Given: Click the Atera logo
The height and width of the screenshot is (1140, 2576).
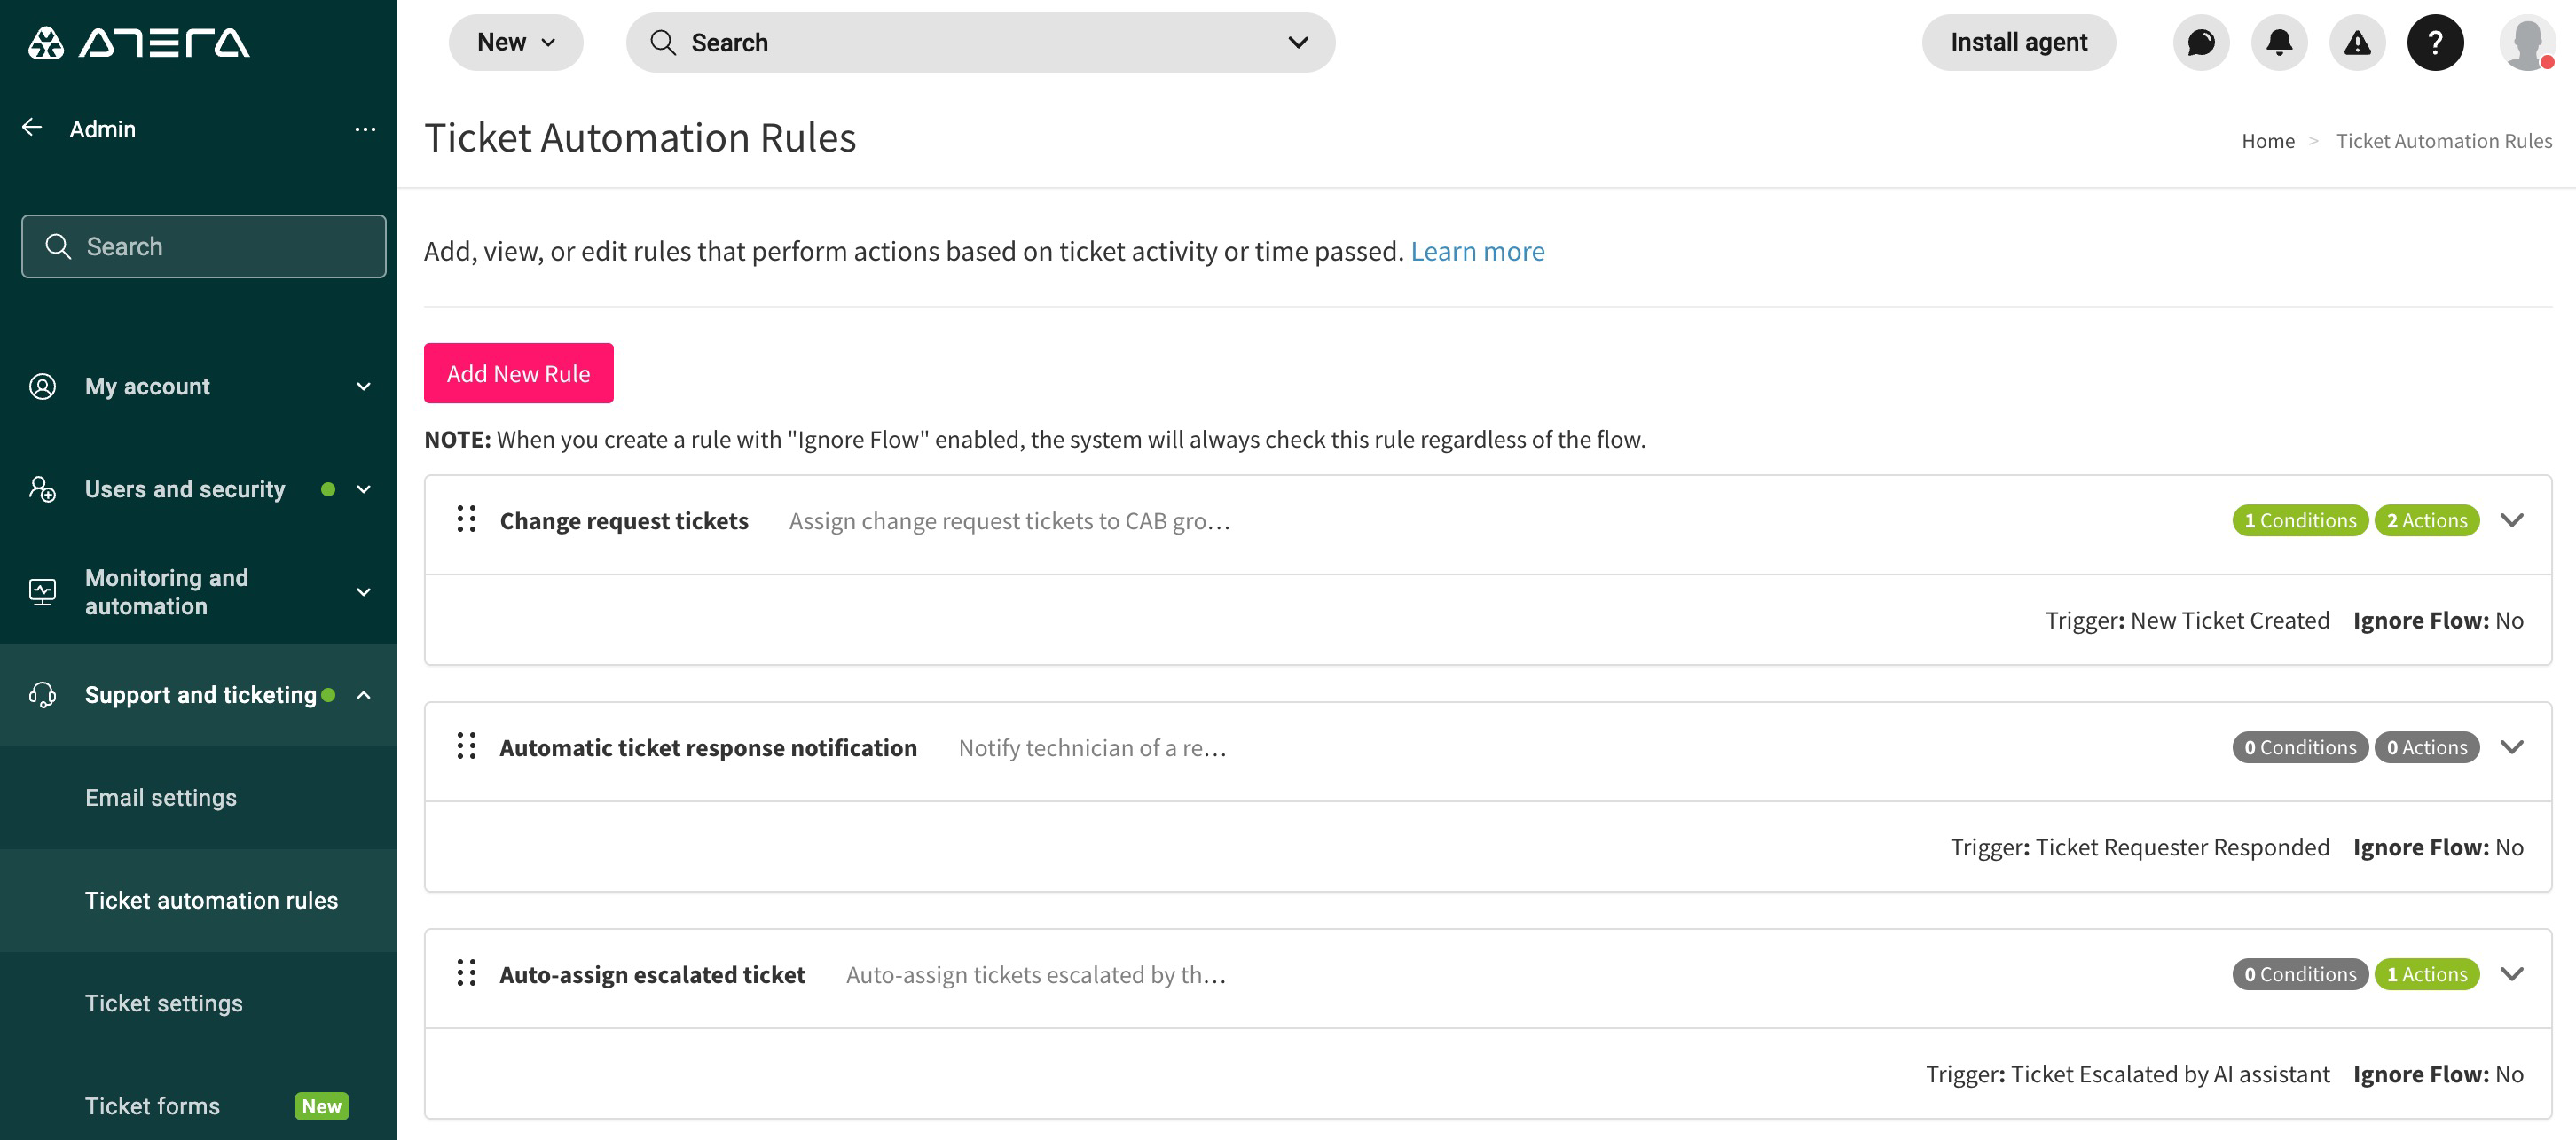Looking at the screenshot, I should pyautogui.click(x=138, y=43).
